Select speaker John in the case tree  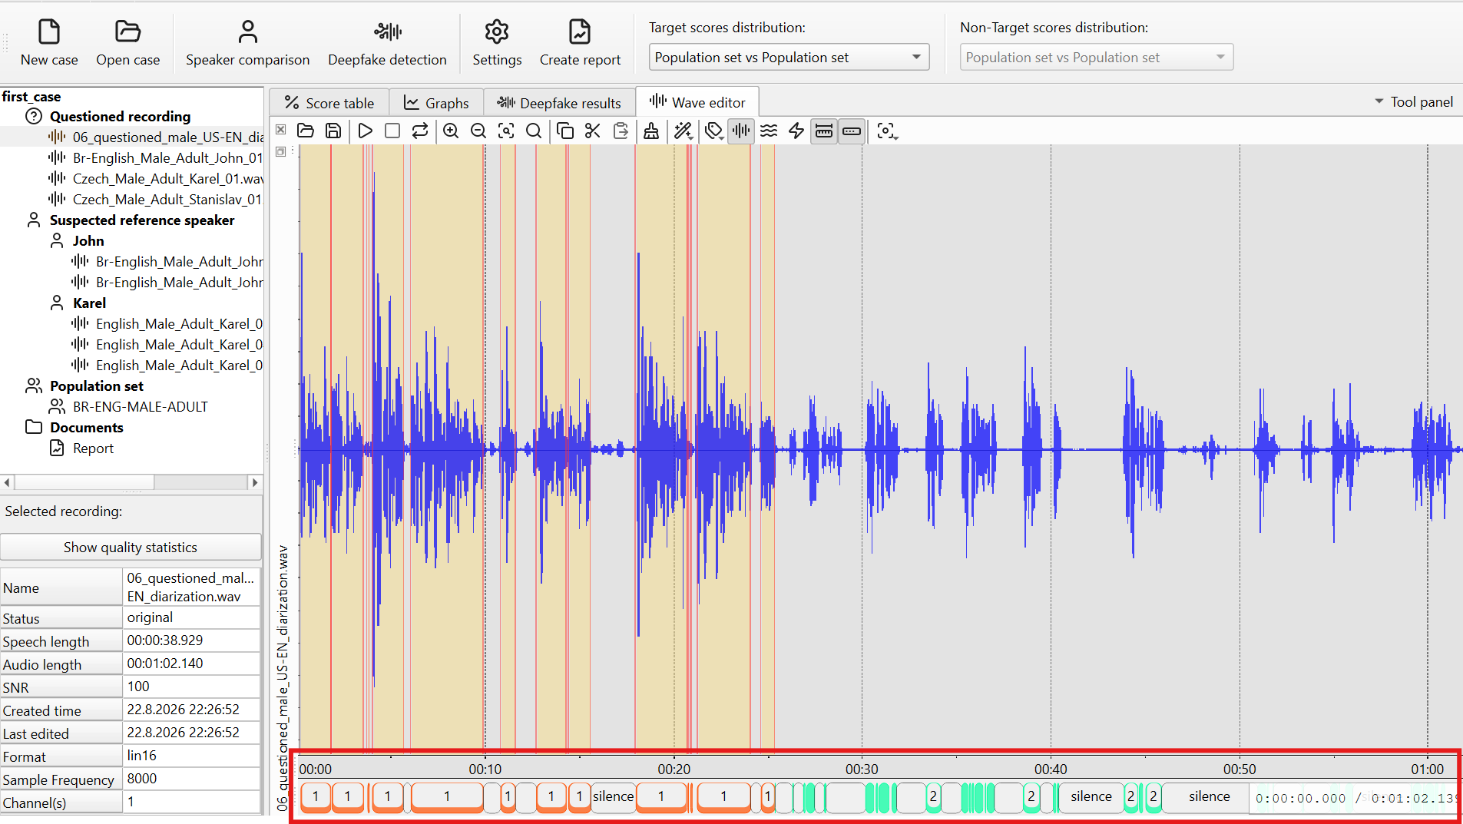point(88,241)
